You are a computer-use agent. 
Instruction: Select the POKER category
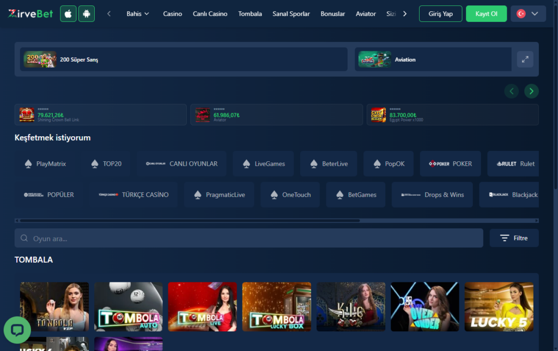(x=451, y=164)
